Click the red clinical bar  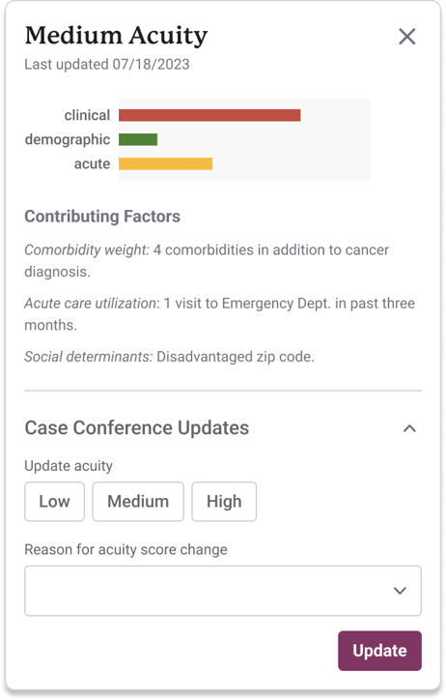209,115
